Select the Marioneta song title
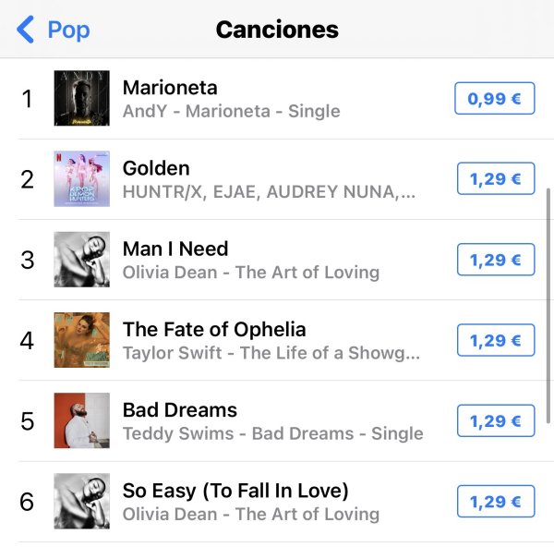 [x=170, y=87]
